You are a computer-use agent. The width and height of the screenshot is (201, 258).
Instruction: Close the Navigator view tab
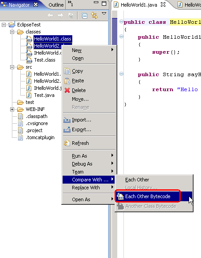click(x=36, y=4)
